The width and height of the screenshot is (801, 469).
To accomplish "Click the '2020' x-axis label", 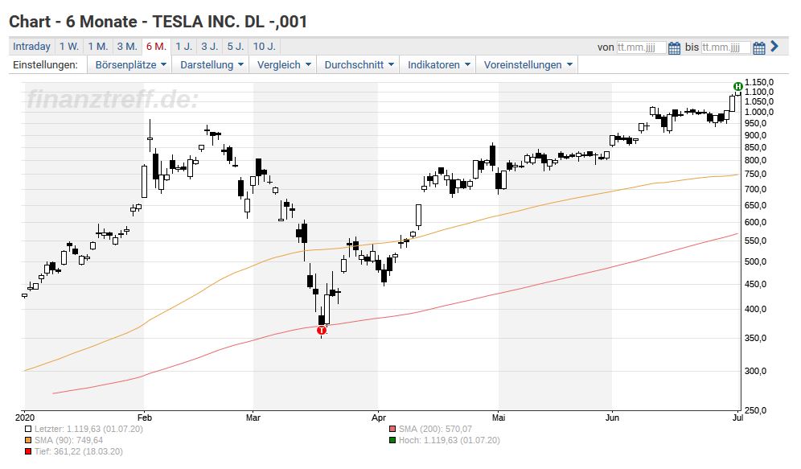I will click(24, 418).
